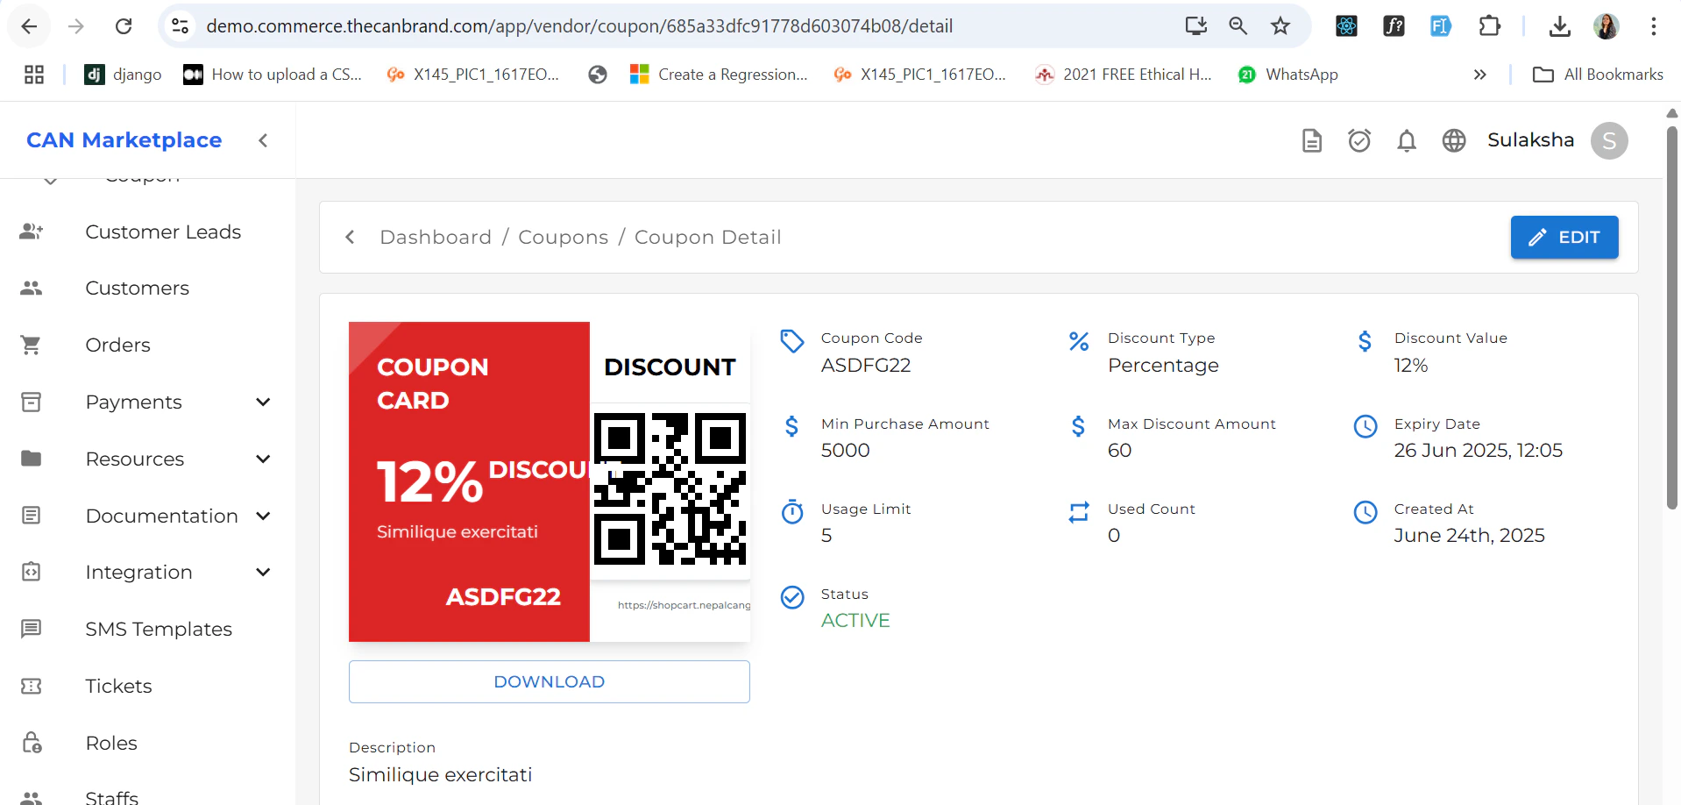Open the browser three-dot menu
Viewport: 1681px width, 805px height.
click(1654, 26)
